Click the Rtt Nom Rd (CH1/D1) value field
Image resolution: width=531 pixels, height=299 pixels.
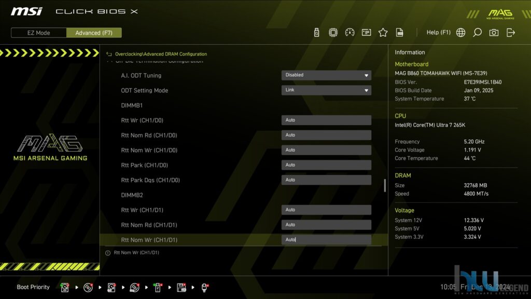click(326, 224)
